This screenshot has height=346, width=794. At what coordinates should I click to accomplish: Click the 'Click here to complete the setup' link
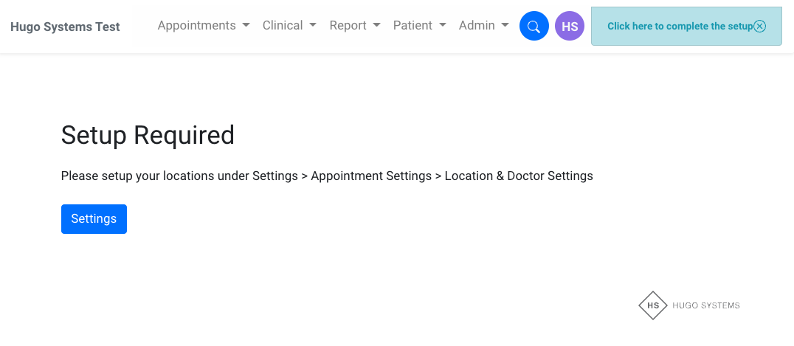680,27
